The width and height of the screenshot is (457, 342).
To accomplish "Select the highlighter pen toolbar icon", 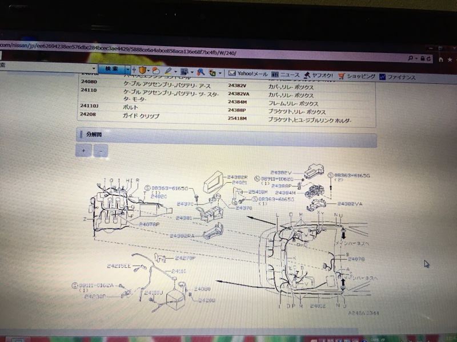I will pos(168,71).
